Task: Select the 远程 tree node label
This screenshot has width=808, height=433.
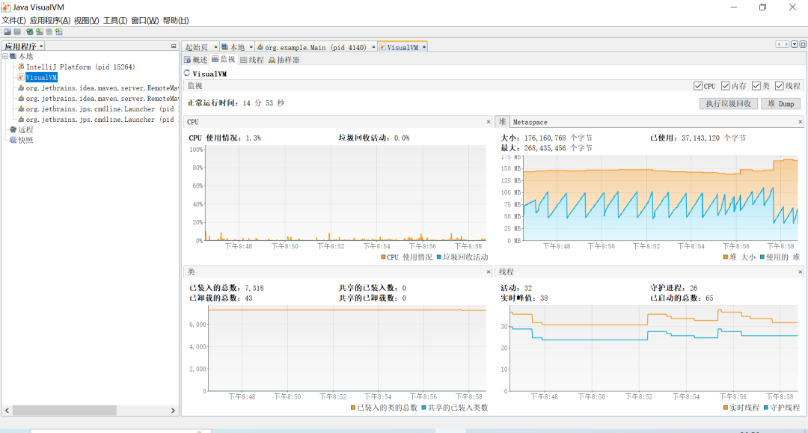Action: (x=25, y=129)
